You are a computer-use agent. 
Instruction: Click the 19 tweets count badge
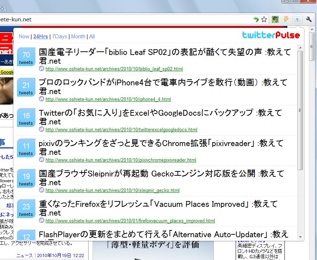point(26,178)
